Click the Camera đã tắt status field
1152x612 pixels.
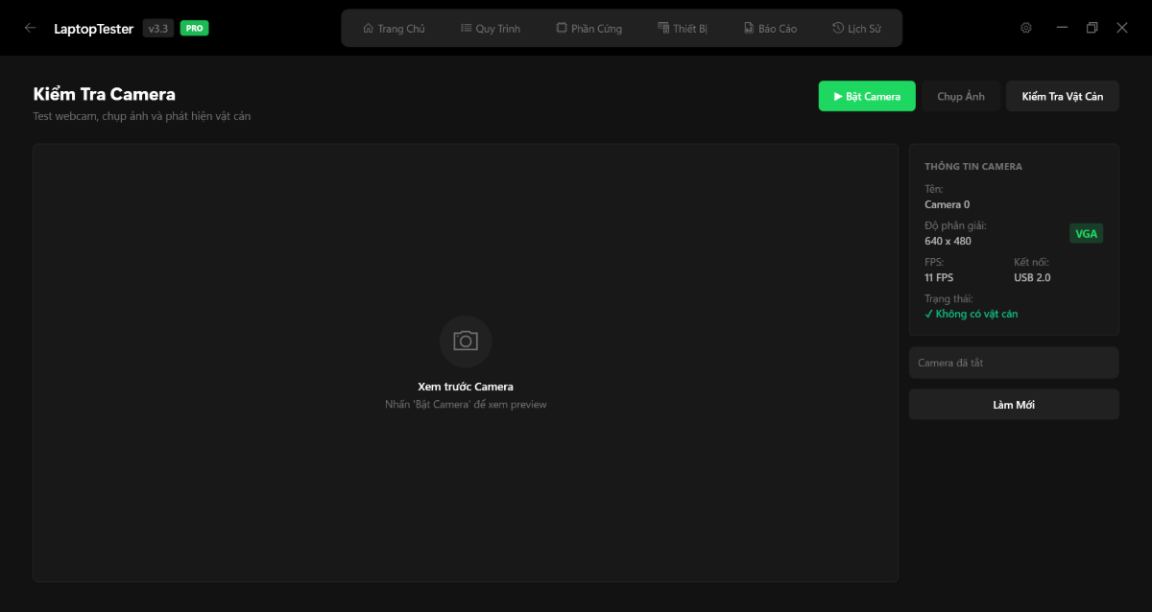pyautogui.click(x=1013, y=362)
